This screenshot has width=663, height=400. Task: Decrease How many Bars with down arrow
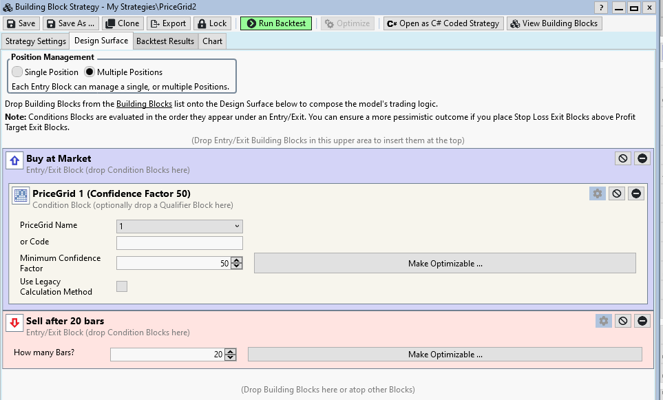(231, 358)
